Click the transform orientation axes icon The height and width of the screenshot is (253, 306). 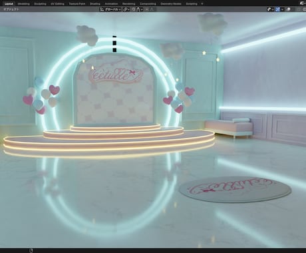(x=102, y=9)
